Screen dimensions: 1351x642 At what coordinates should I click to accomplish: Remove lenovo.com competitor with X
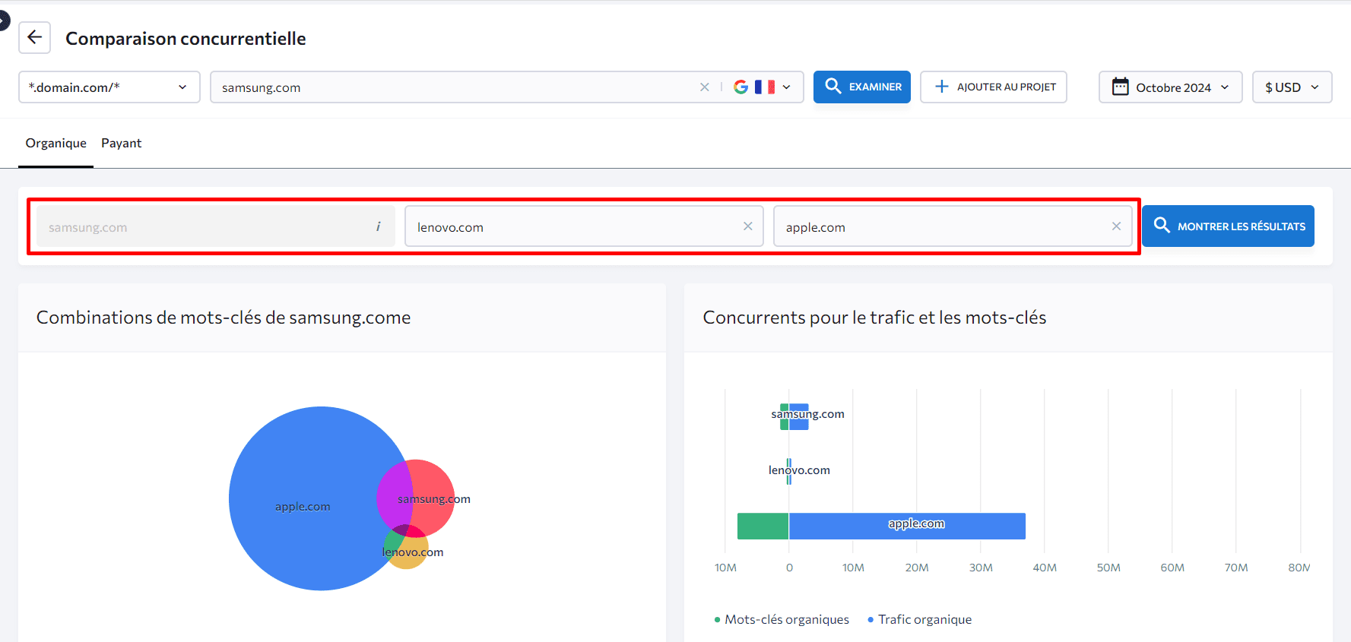(x=748, y=226)
